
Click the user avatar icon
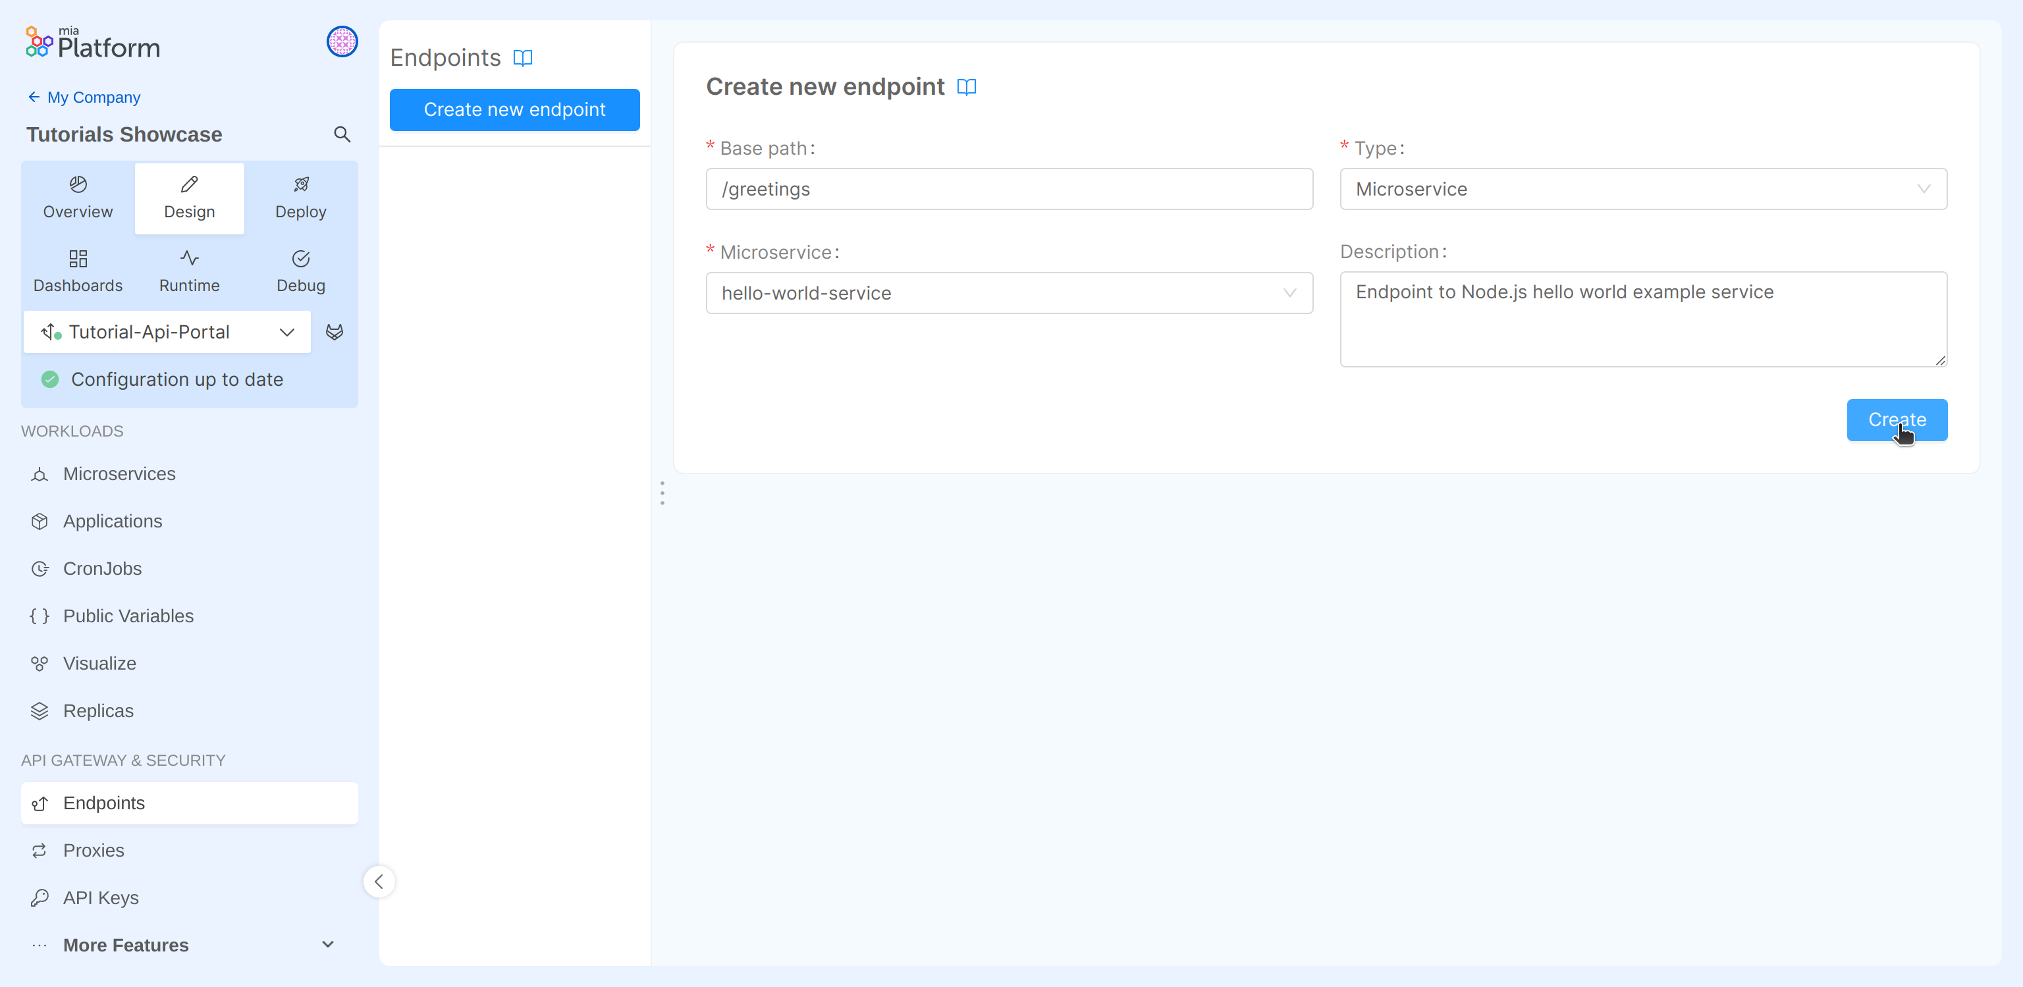(x=342, y=41)
